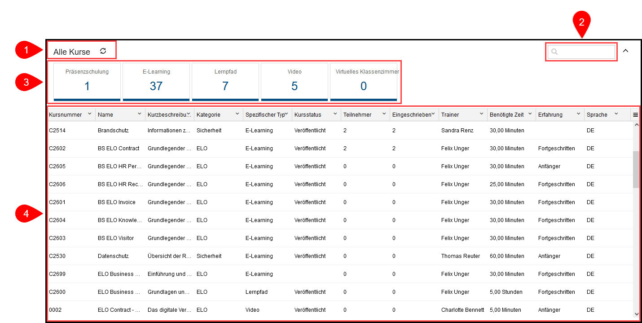
Task: Select the Datenschutz course name
Action: click(113, 256)
